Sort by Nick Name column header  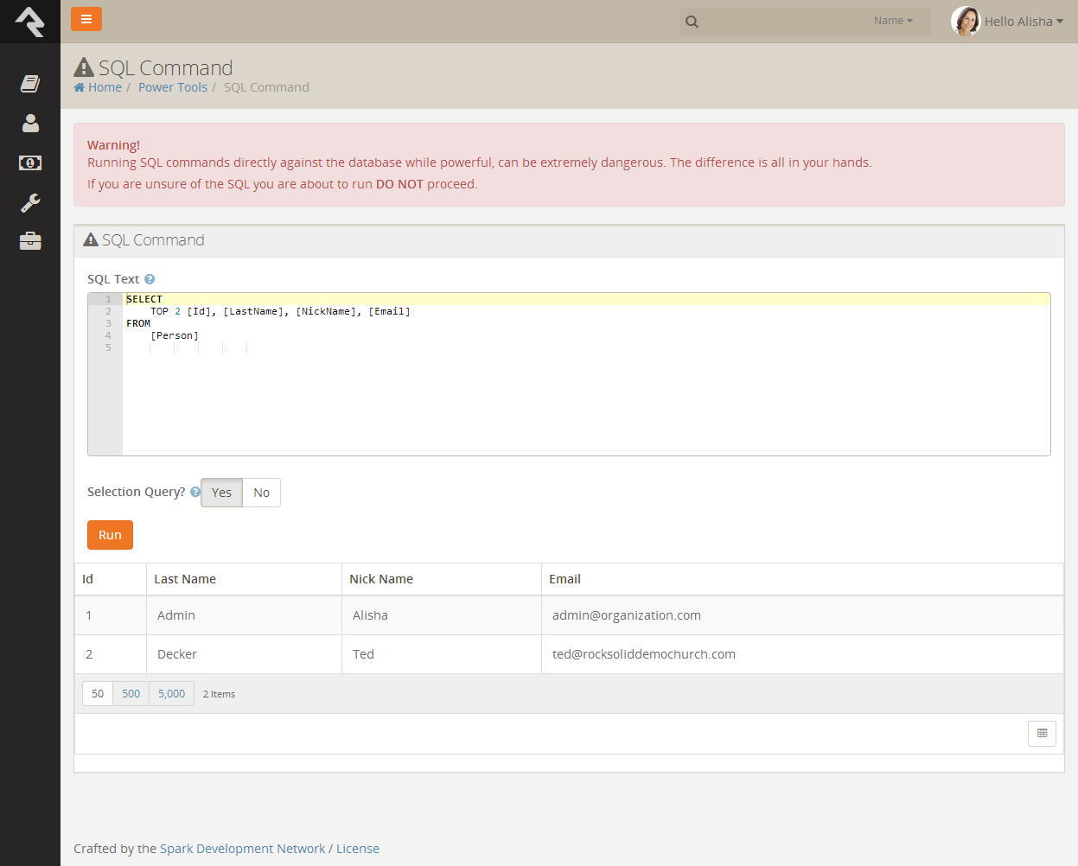(381, 579)
